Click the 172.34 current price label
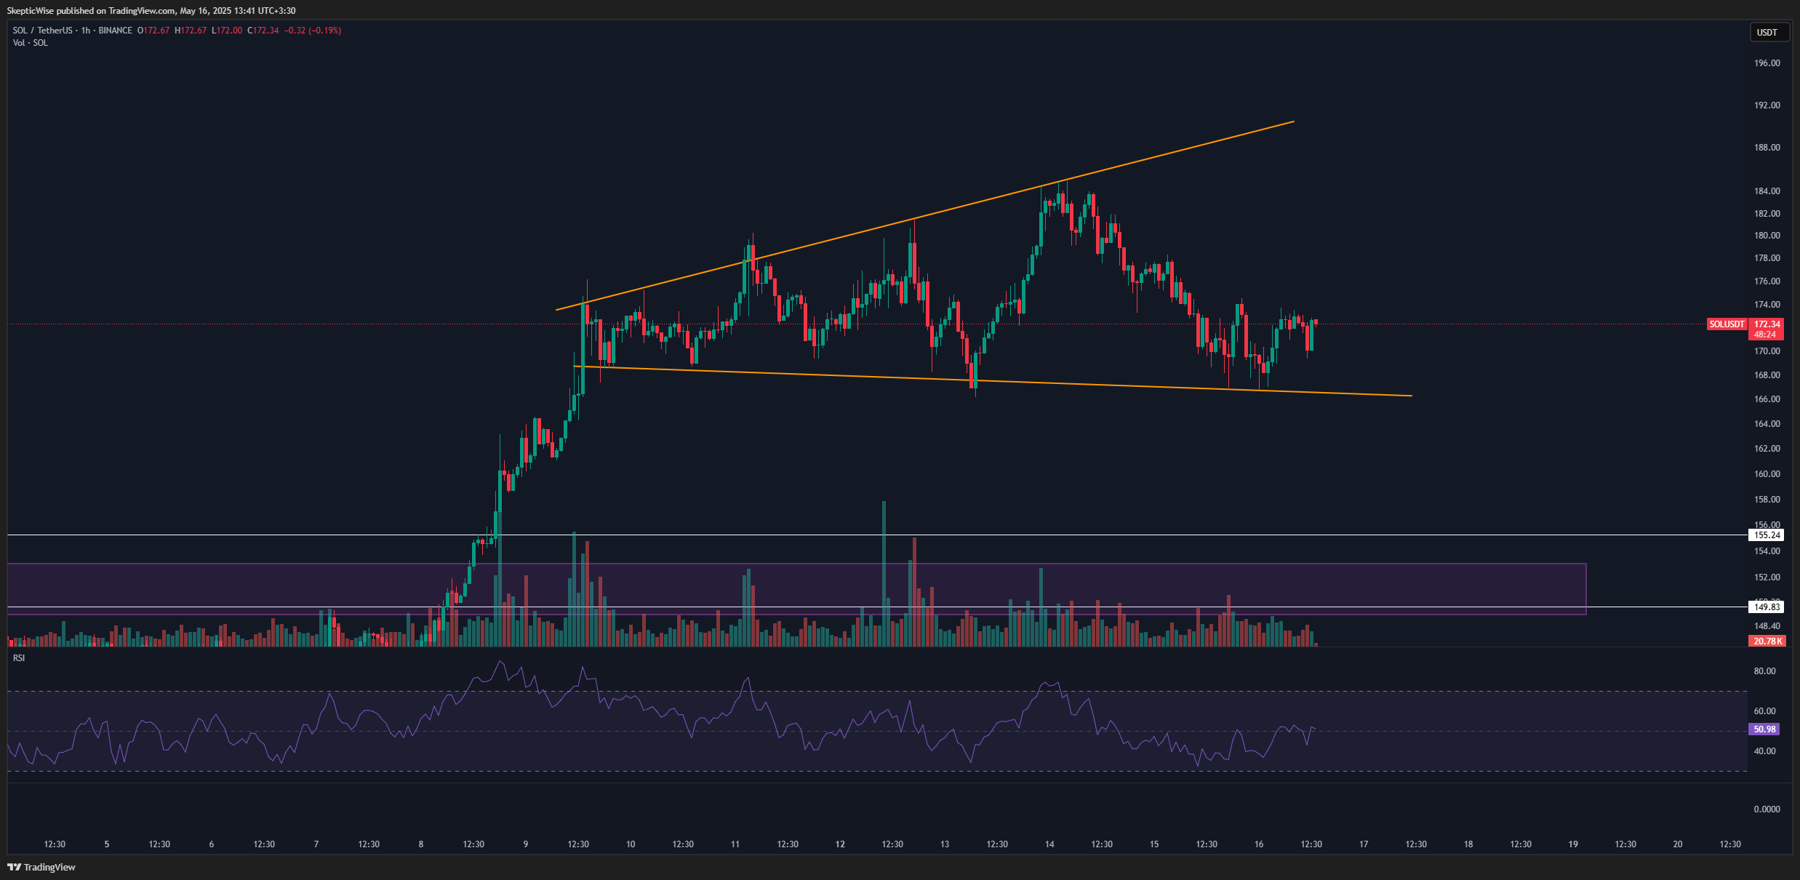Viewport: 1800px width, 880px height. tap(1767, 324)
